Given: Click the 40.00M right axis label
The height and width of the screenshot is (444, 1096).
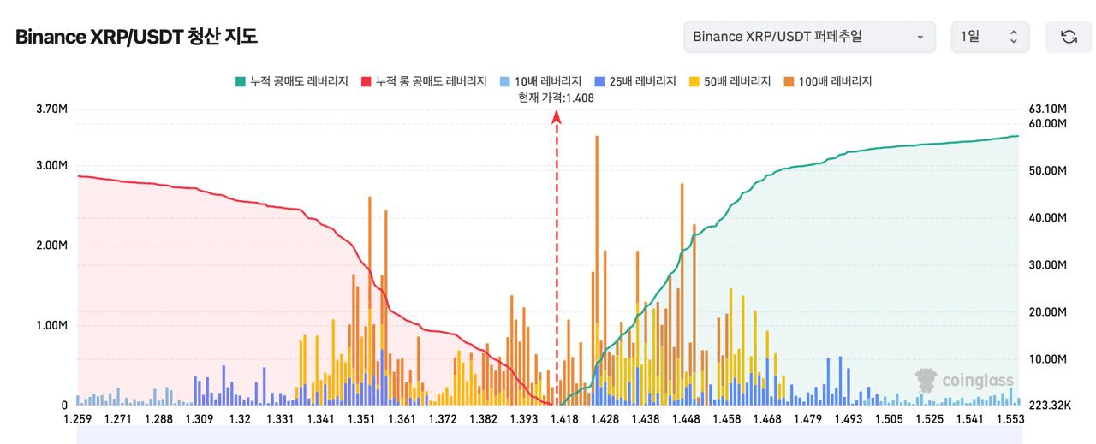Looking at the screenshot, I should 1047,218.
